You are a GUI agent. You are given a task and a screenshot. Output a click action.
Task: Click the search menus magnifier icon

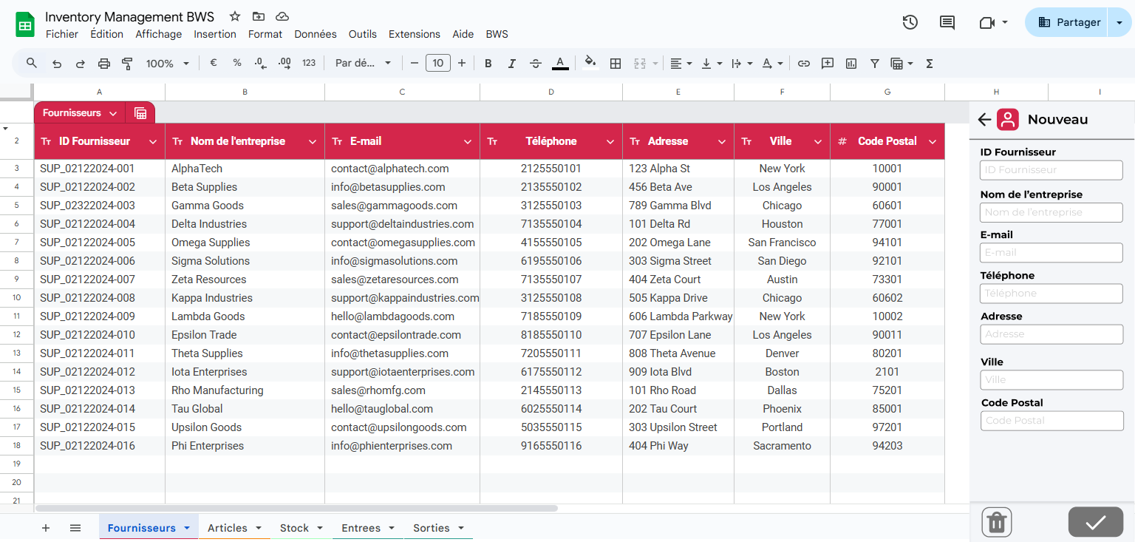point(32,64)
